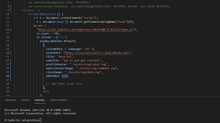Click 'e.src =' on line 13
The image size is (220, 123).
pos(40,26)
